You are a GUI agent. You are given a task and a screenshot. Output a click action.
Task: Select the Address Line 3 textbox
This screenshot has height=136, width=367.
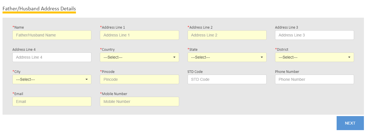tap(314, 35)
